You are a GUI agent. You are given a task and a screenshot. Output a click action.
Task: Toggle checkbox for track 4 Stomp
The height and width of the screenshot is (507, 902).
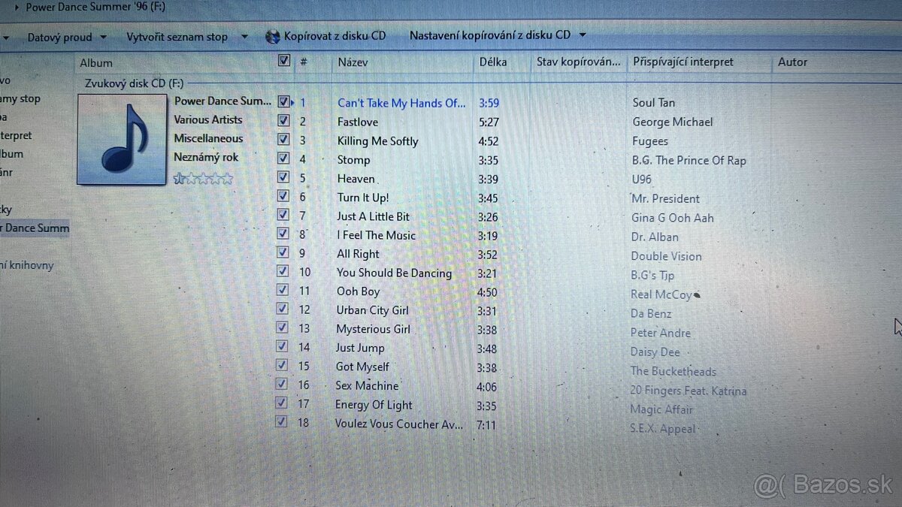tap(283, 158)
